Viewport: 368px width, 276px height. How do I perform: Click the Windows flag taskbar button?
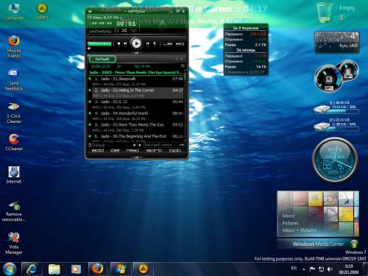tap(121, 269)
